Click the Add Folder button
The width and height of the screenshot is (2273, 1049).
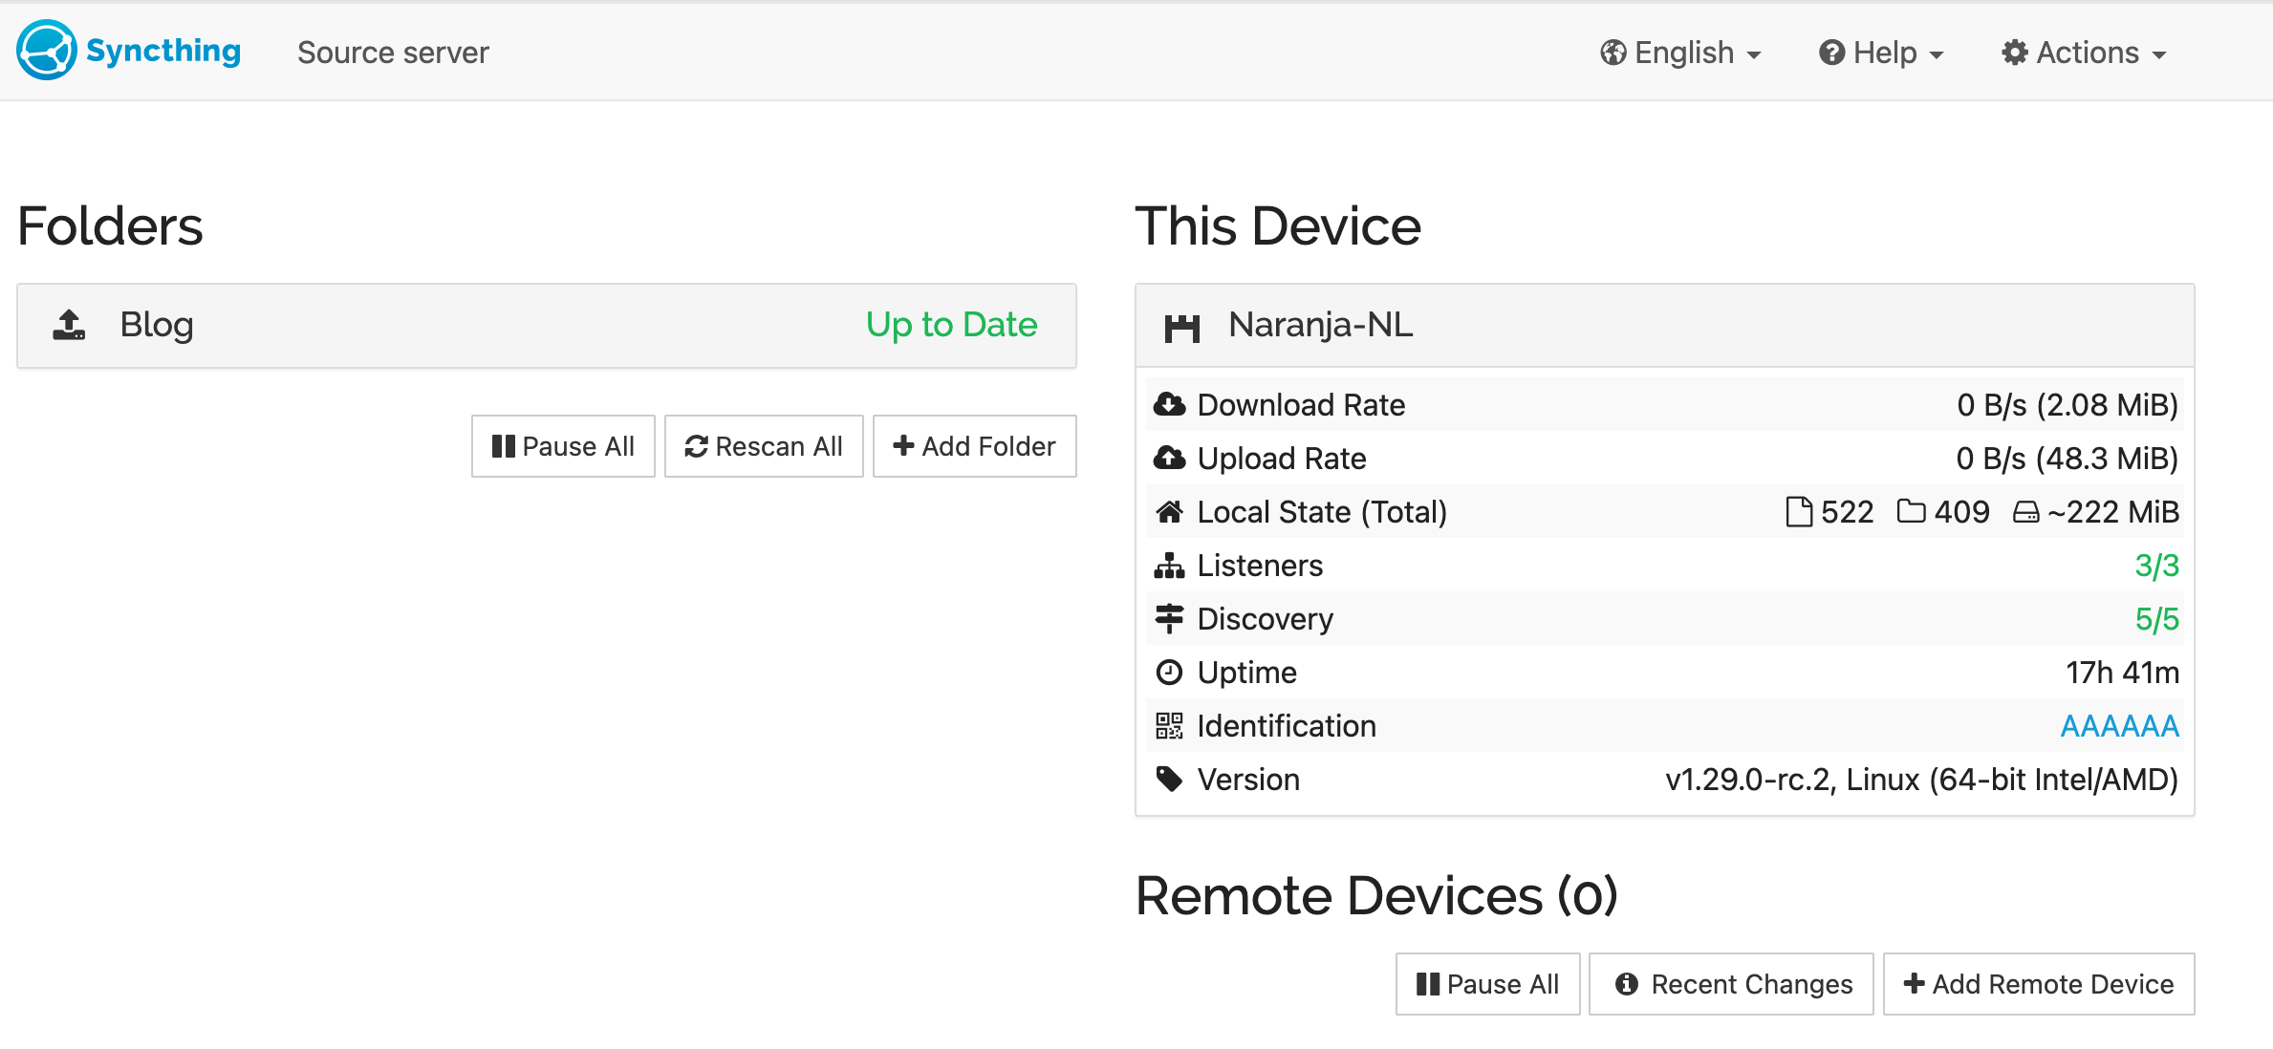(x=974, y=446)
